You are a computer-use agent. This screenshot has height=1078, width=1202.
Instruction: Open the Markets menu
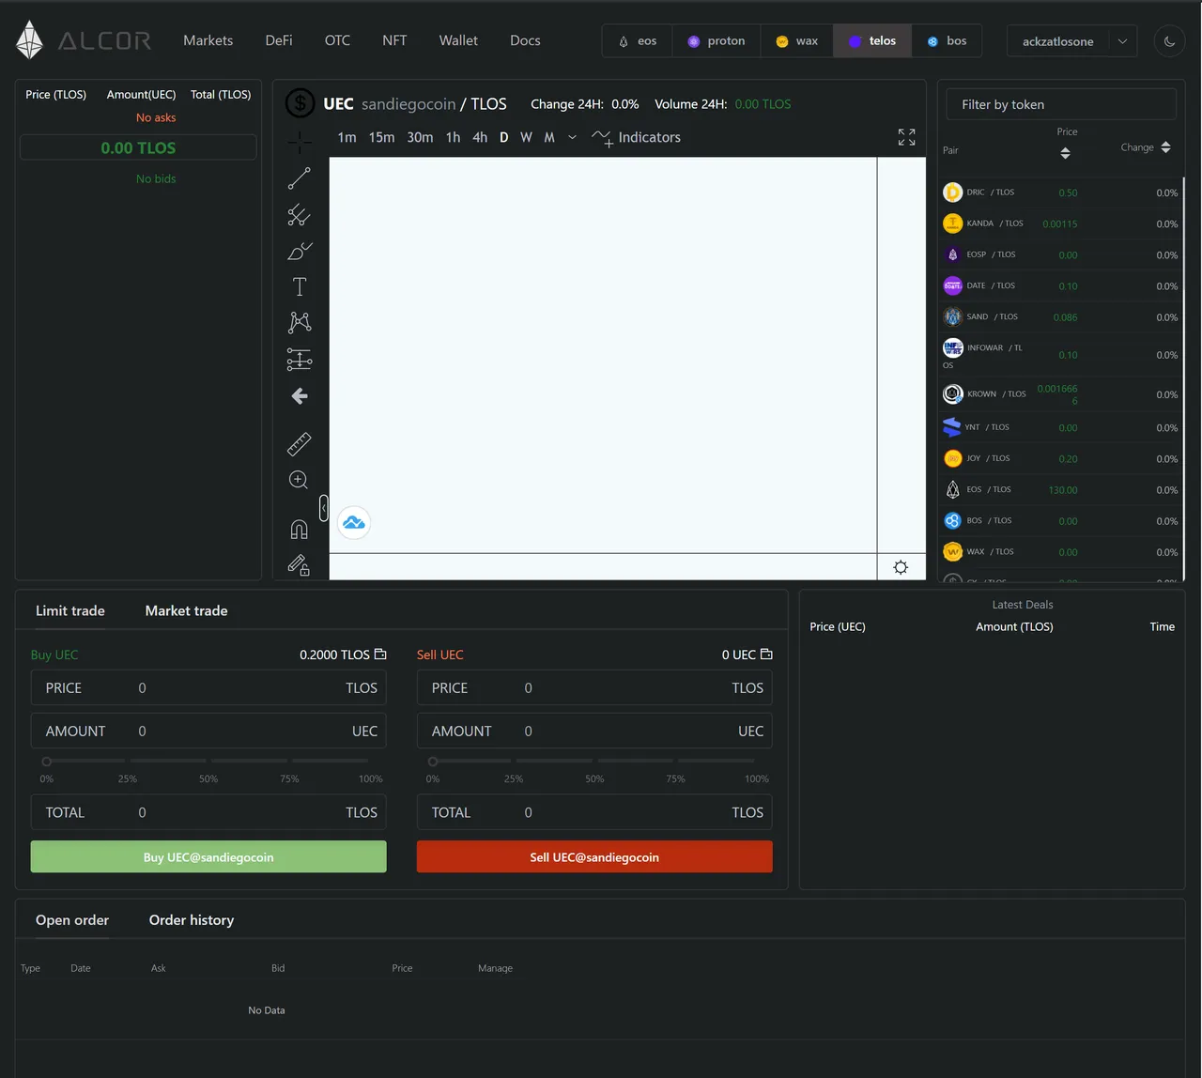click(x=208, y=40)
